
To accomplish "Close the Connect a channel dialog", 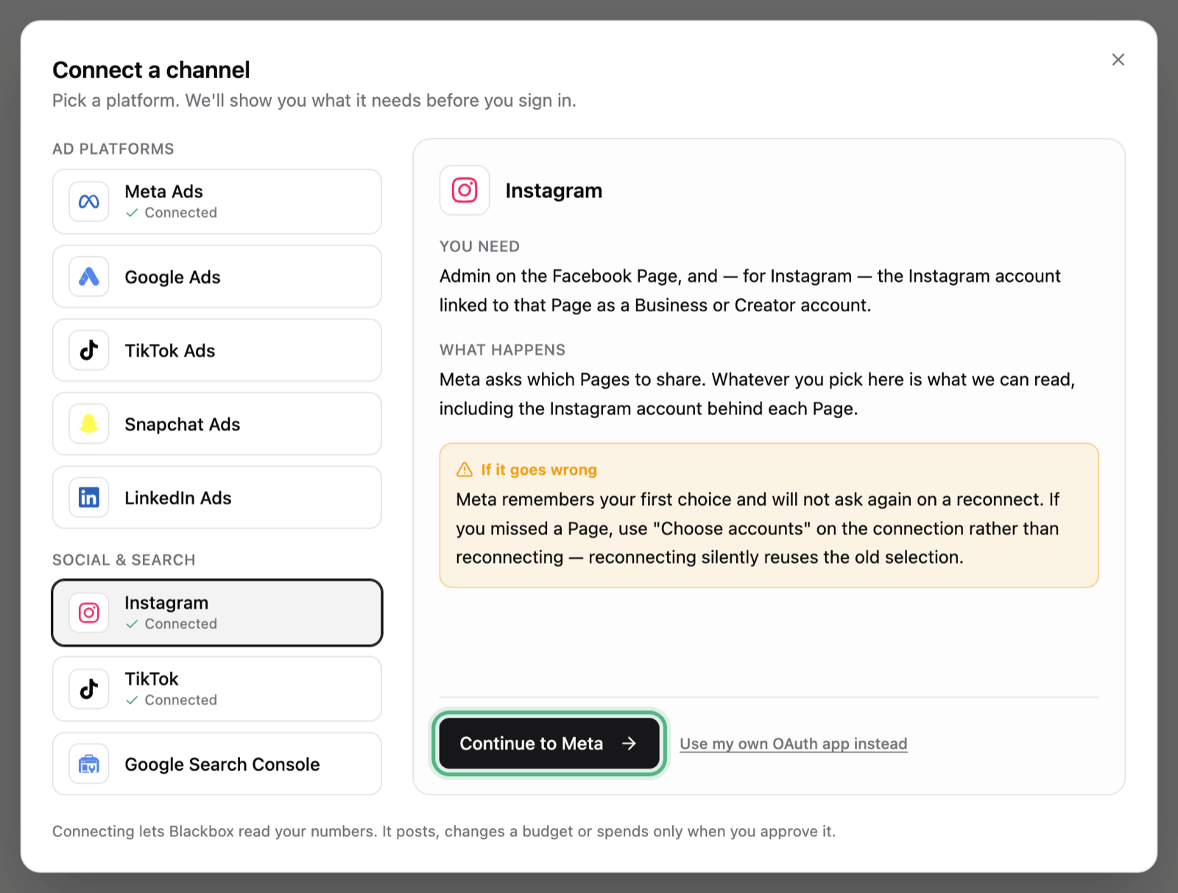I will click(1118, 60).
